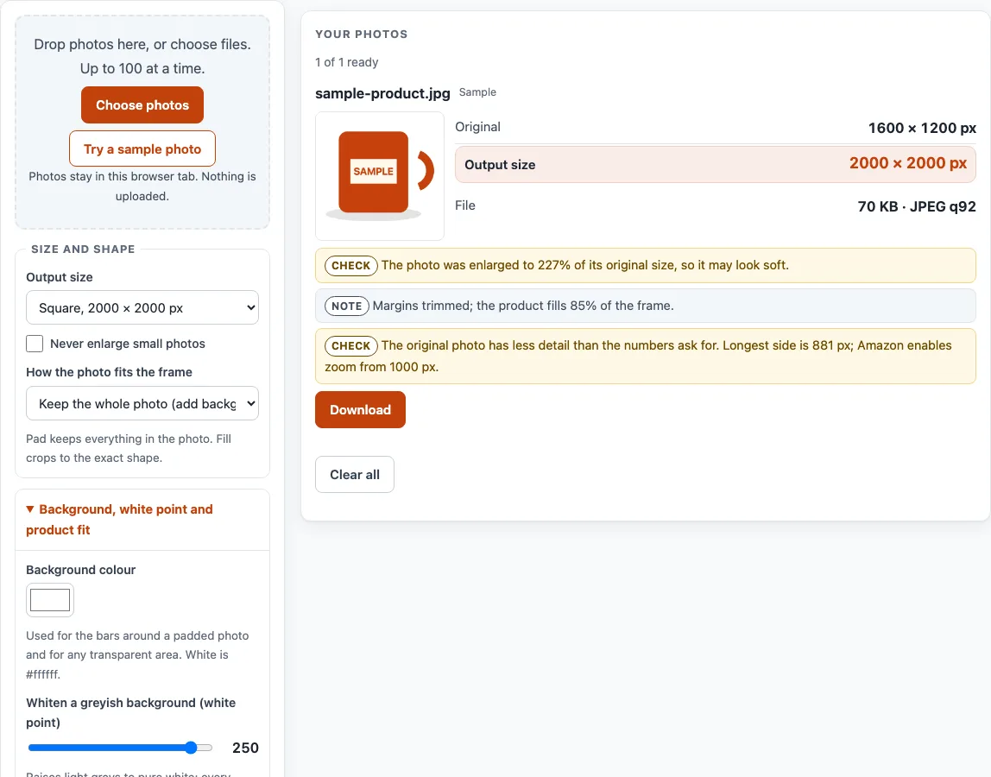Click the Sample tag next to file name

477,92
